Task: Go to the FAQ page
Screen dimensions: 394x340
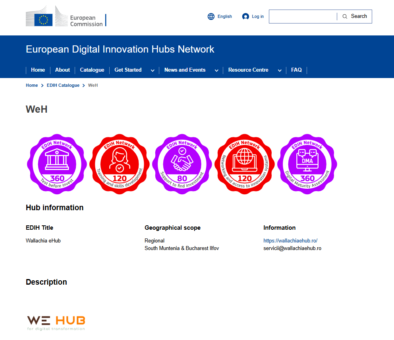Action: (x=296, y=70)
